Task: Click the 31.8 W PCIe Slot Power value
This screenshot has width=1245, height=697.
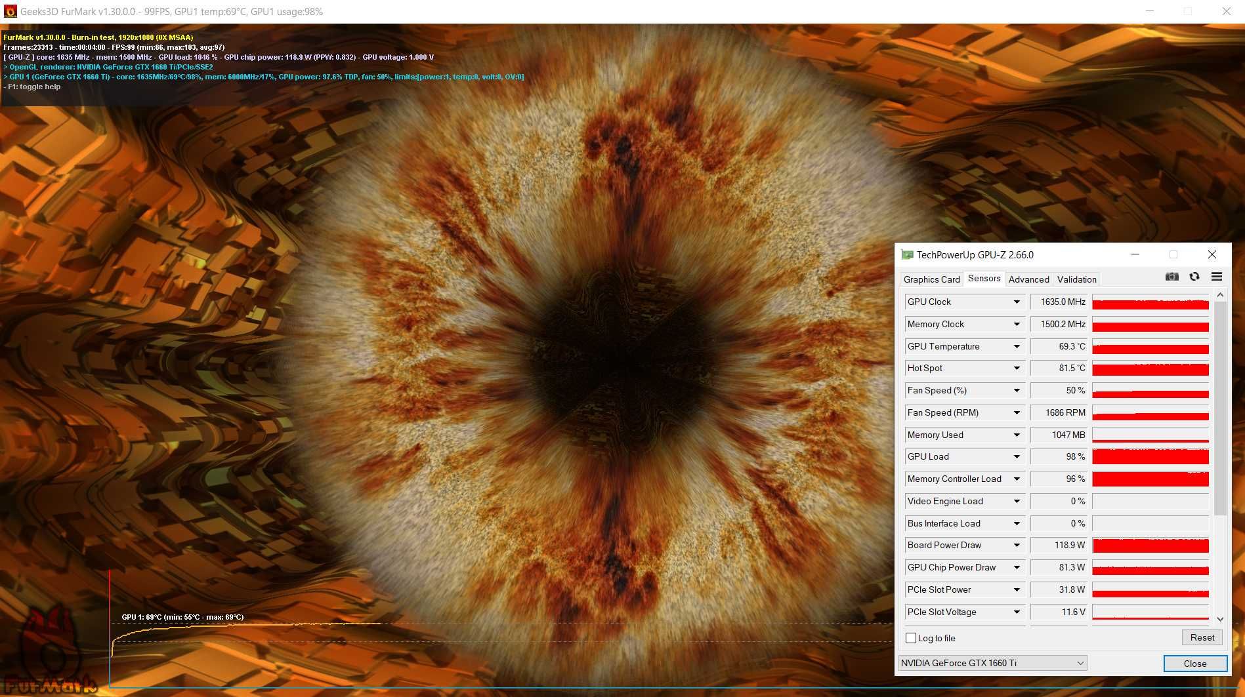Action: pyautogui.click(x=1059, y=589)
